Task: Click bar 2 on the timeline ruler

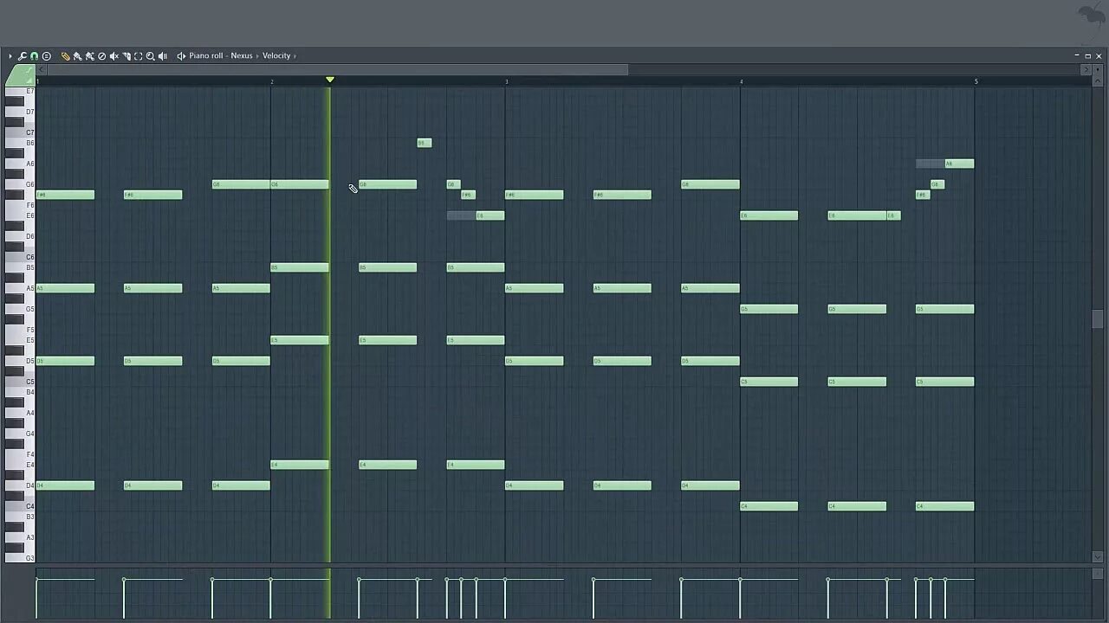Action: (272, 81)
